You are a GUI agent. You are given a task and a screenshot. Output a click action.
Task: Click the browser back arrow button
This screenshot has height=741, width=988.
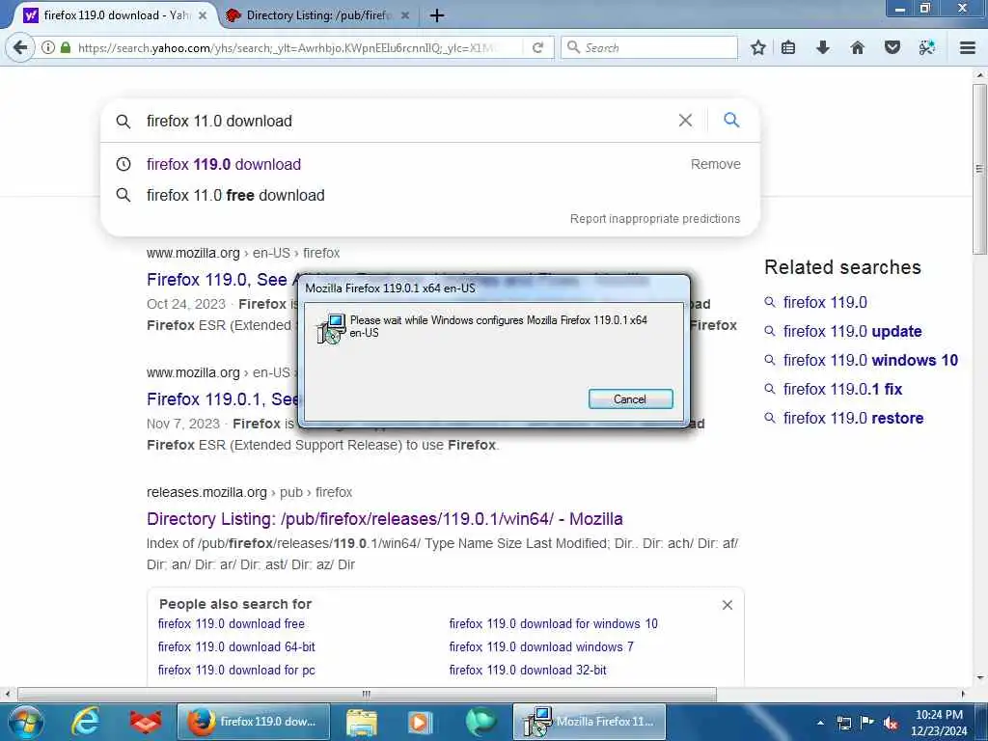tap(20, 47)
